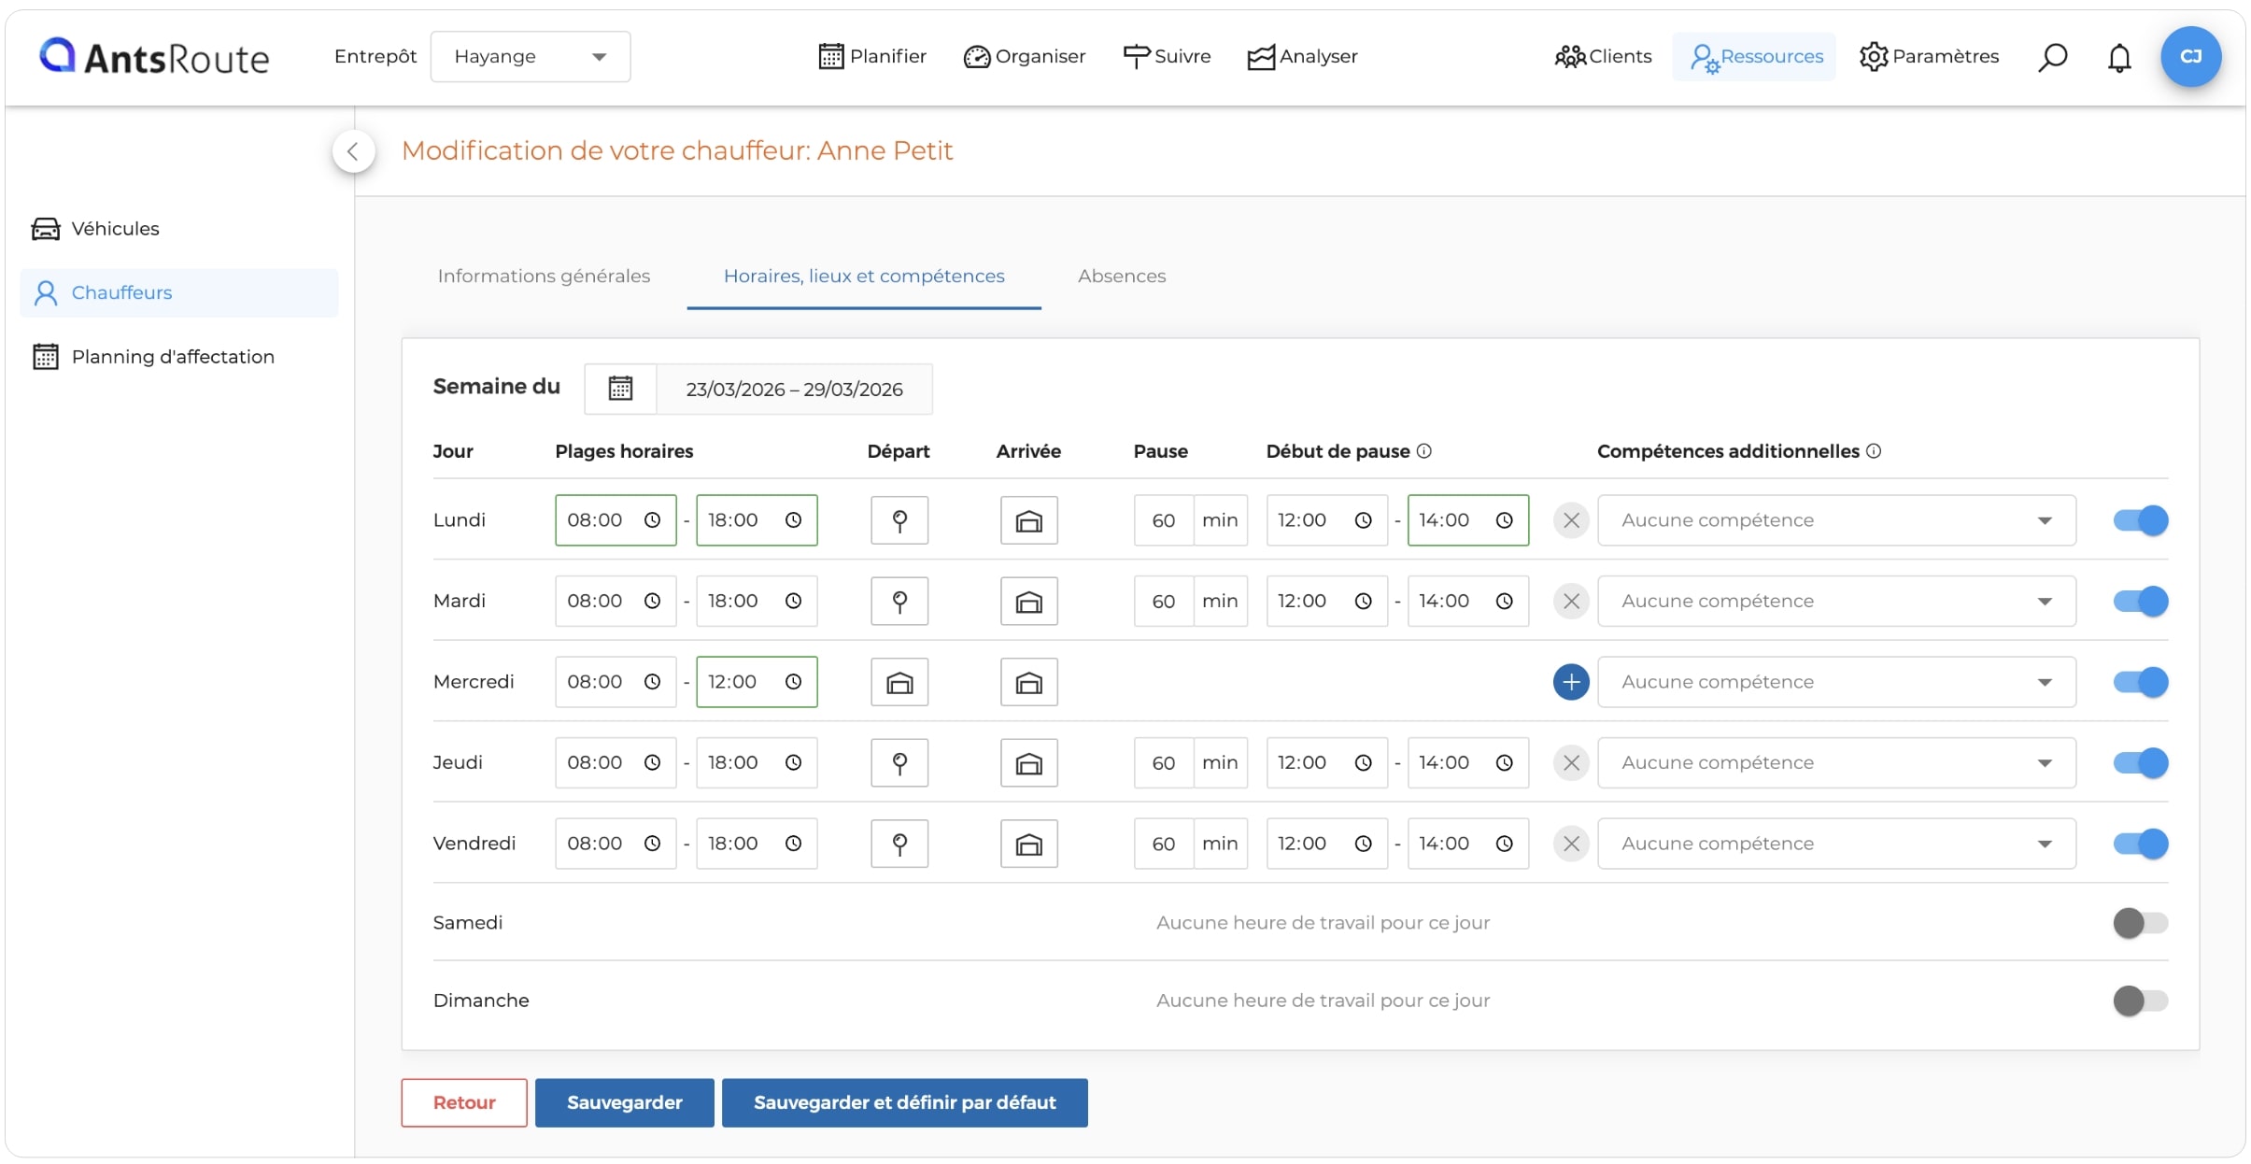
Task: Edit Mercredi end time 12:00 field
Action: pos(757,682)
